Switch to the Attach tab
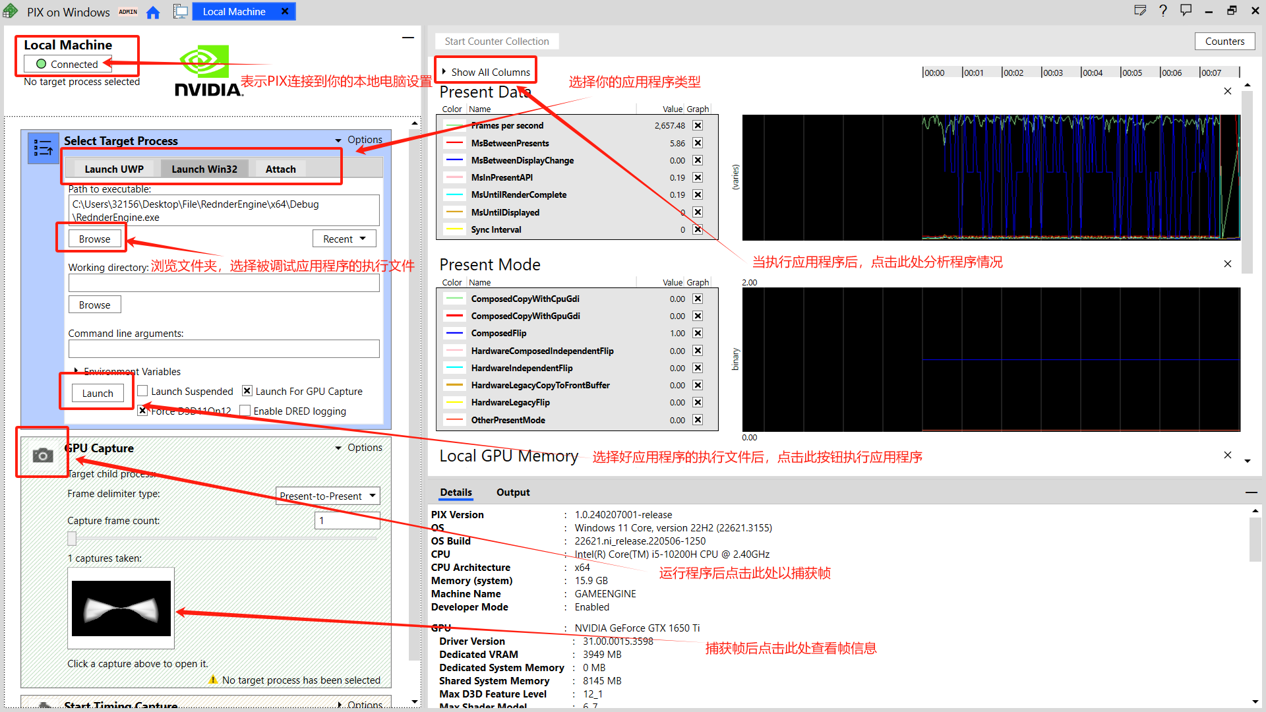Screen dimensions: 1266x712 coord(280,169)
